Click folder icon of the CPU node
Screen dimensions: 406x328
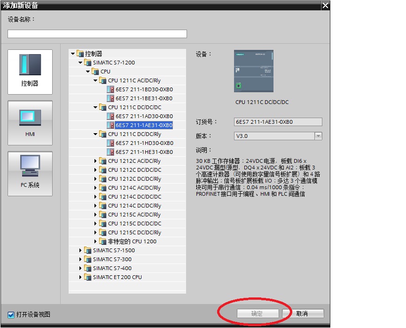click(x=95, y=72)
